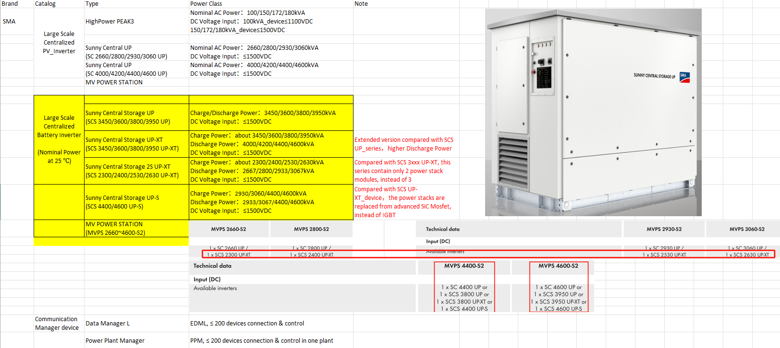Select the 'Large Scale Centralized PV_Inverter' cell
780x348 pixels.
click(59, 43)
